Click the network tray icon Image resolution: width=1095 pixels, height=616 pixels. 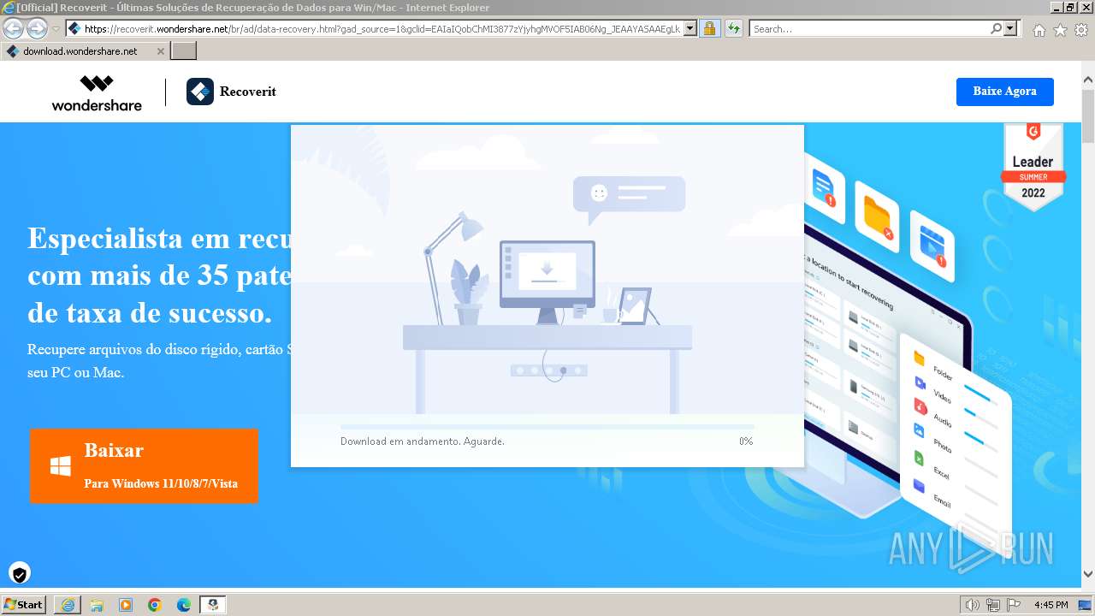993,605
